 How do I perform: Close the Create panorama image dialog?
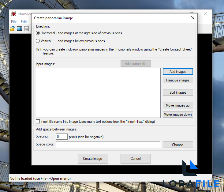pyautogui.click(x=193, y=18)
